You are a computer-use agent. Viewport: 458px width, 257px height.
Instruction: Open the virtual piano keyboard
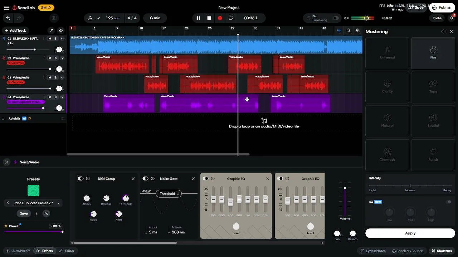click(x=54, y=18)
